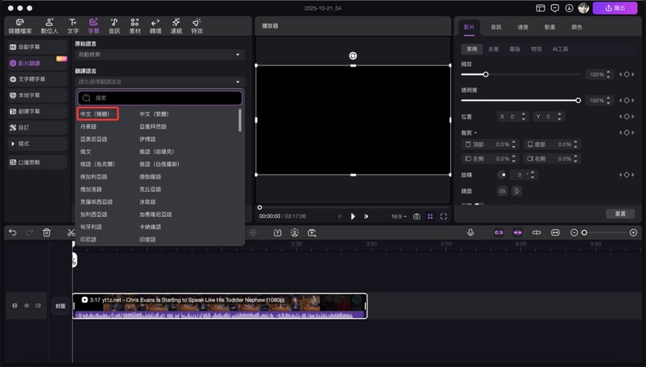Open the 原始語言 source language dropdown
Image resolution: width=646 pixels, height=367 pixels.
pos(159,55)
